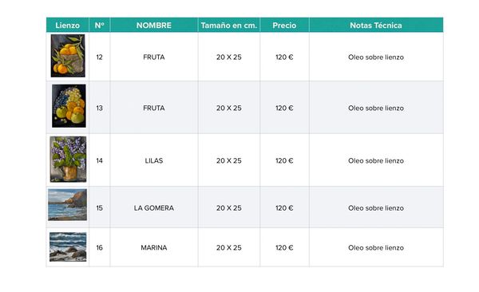479x292 pixels.
Task: Click the Nº column header
Action: point(100,25)
